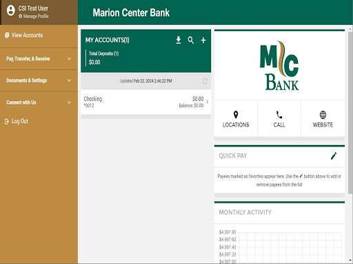The image size is (353, 264).
Task: Open the Documents & Settings menu
Action: (x=39, y=80)
